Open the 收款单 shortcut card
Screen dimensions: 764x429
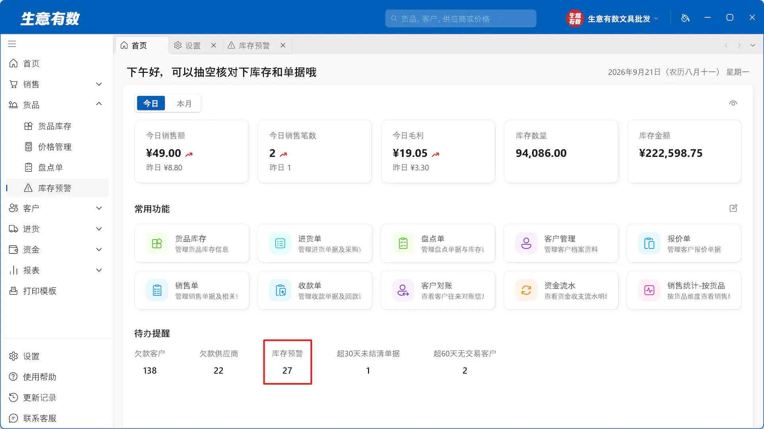pyautogui.click(x=315, y=290)
